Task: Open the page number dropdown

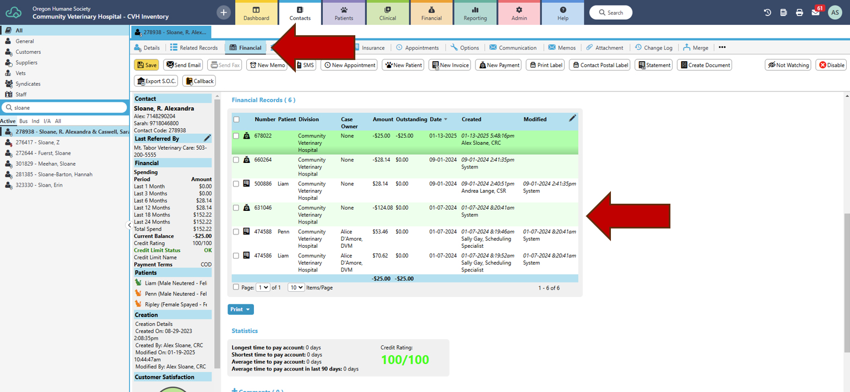Action: coord(263,287)
